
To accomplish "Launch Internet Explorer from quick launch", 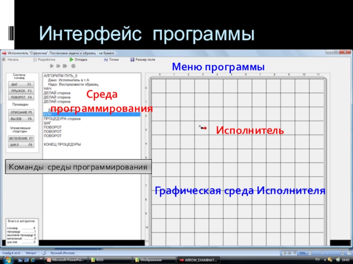I will pyautogui.click(x=33, y=260).
